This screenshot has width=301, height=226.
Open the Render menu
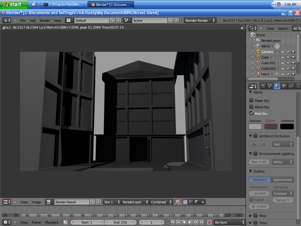45,20
